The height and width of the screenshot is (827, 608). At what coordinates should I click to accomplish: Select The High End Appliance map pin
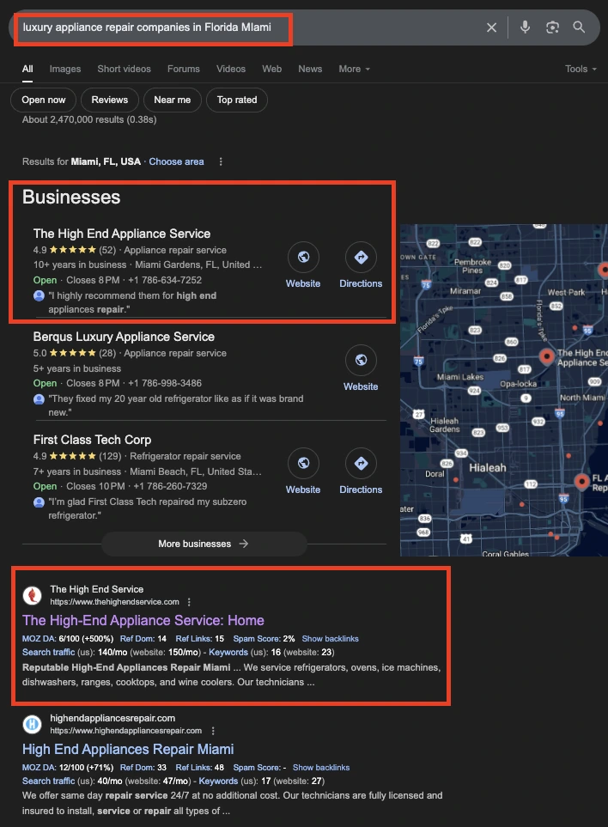point(547,357)
